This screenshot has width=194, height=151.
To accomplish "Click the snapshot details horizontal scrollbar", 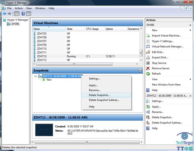I will pyautogui.click(x=87, y=142).
